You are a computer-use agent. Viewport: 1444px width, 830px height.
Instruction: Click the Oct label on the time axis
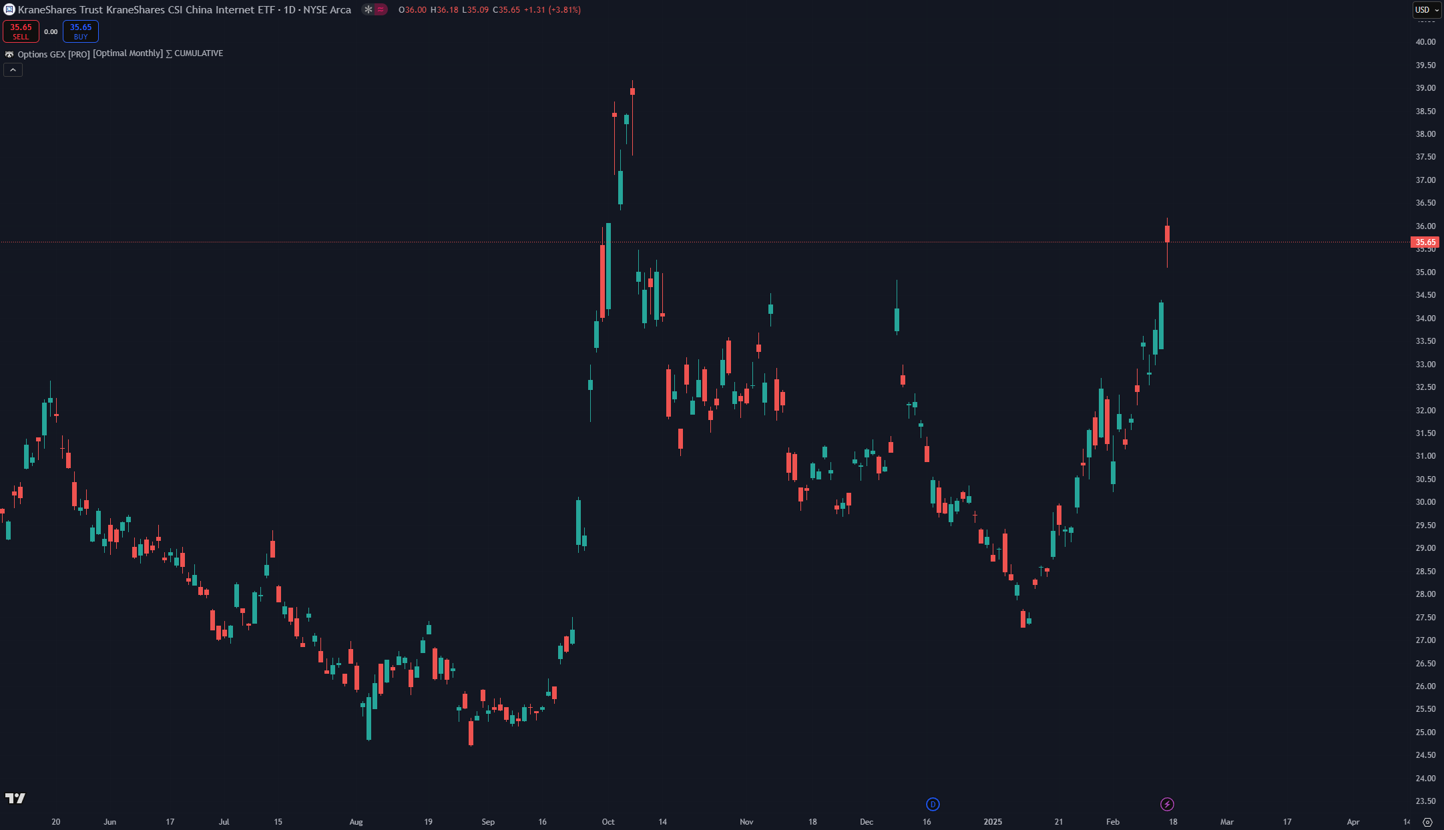608,822
